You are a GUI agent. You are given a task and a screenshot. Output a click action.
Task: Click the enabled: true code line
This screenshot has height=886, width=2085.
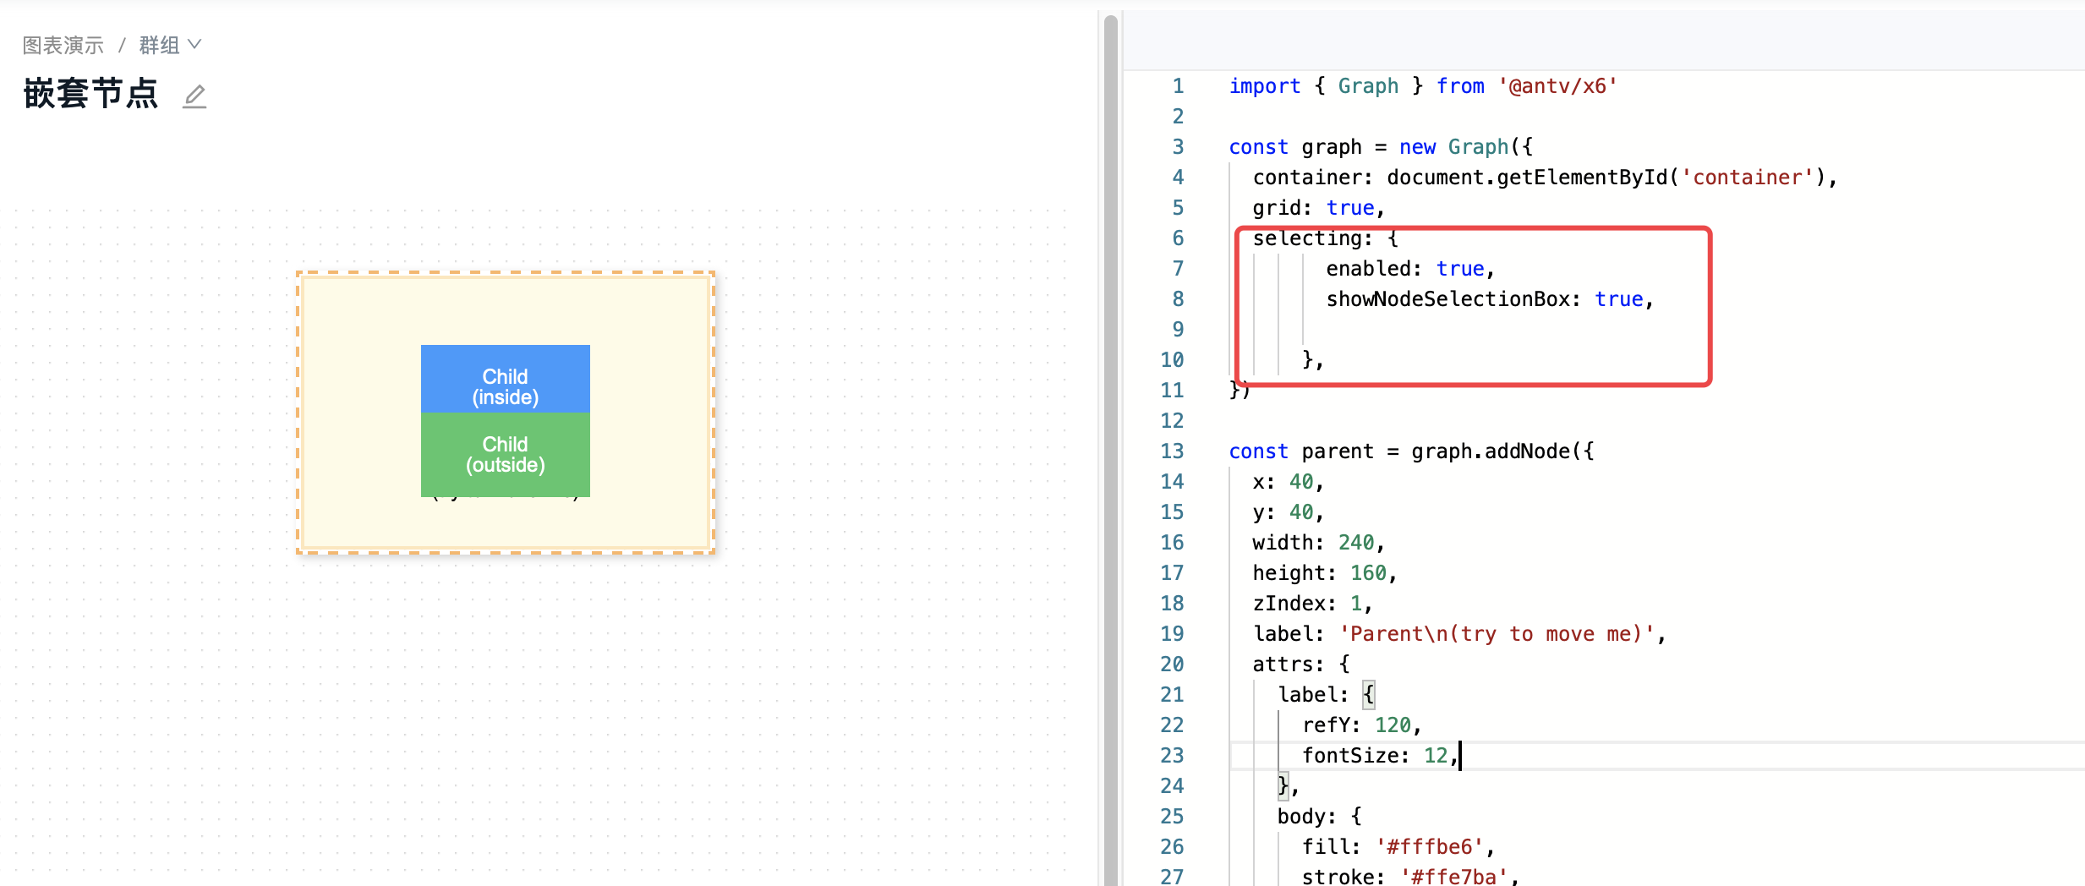[x=1410, y=269]
